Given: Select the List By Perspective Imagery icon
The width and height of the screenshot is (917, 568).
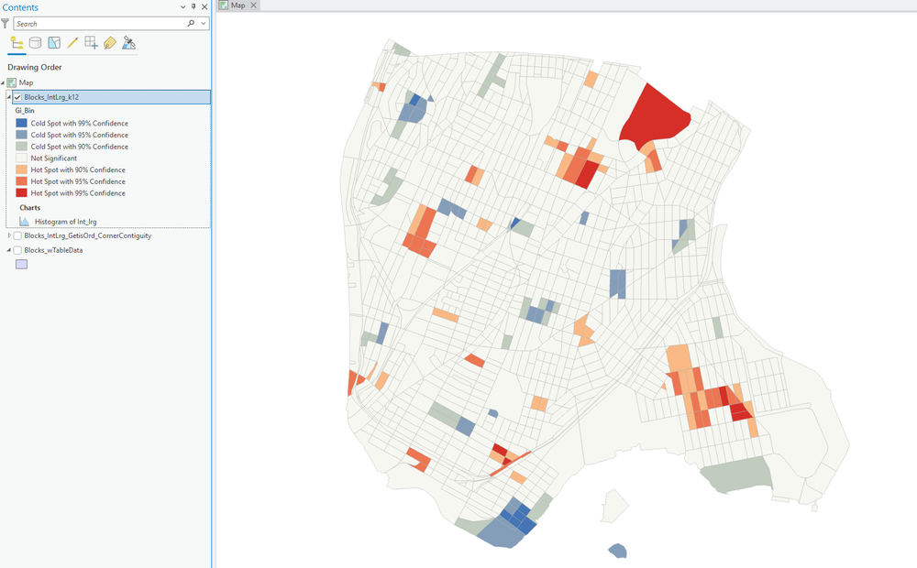Looking at the screenshot, I should click(x=129, y=42).
